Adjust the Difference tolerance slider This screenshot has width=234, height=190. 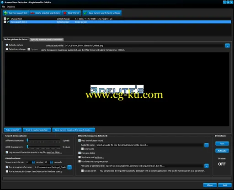tap(27, 140)
